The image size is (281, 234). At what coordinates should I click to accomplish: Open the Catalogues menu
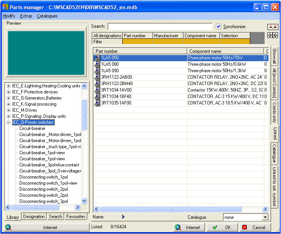pyautogui.click(x=47, y=16)
